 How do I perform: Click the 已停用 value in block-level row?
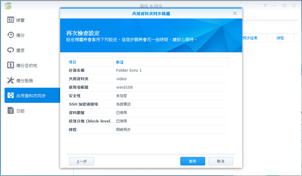(x=121, y=121)
